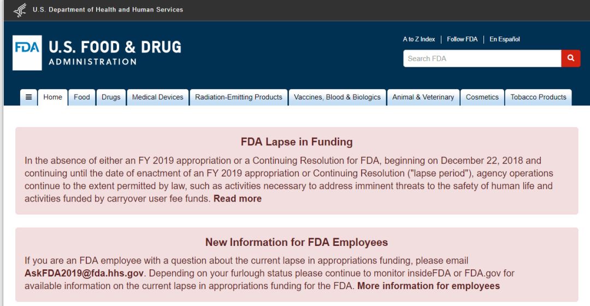Click the A to Z Index link
Viewport: 590px width, 306px height.
[x=419, y=39]
